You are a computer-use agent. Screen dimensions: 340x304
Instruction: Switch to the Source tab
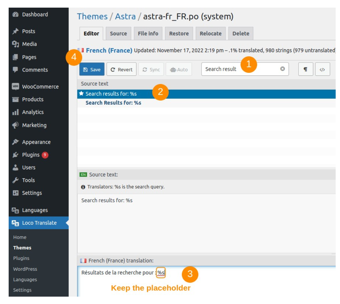click(118, 34)
